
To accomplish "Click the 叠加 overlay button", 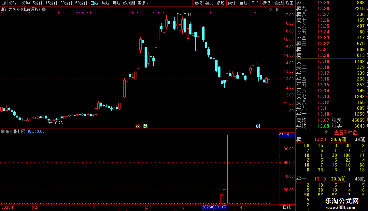I will tap(209, 3).
